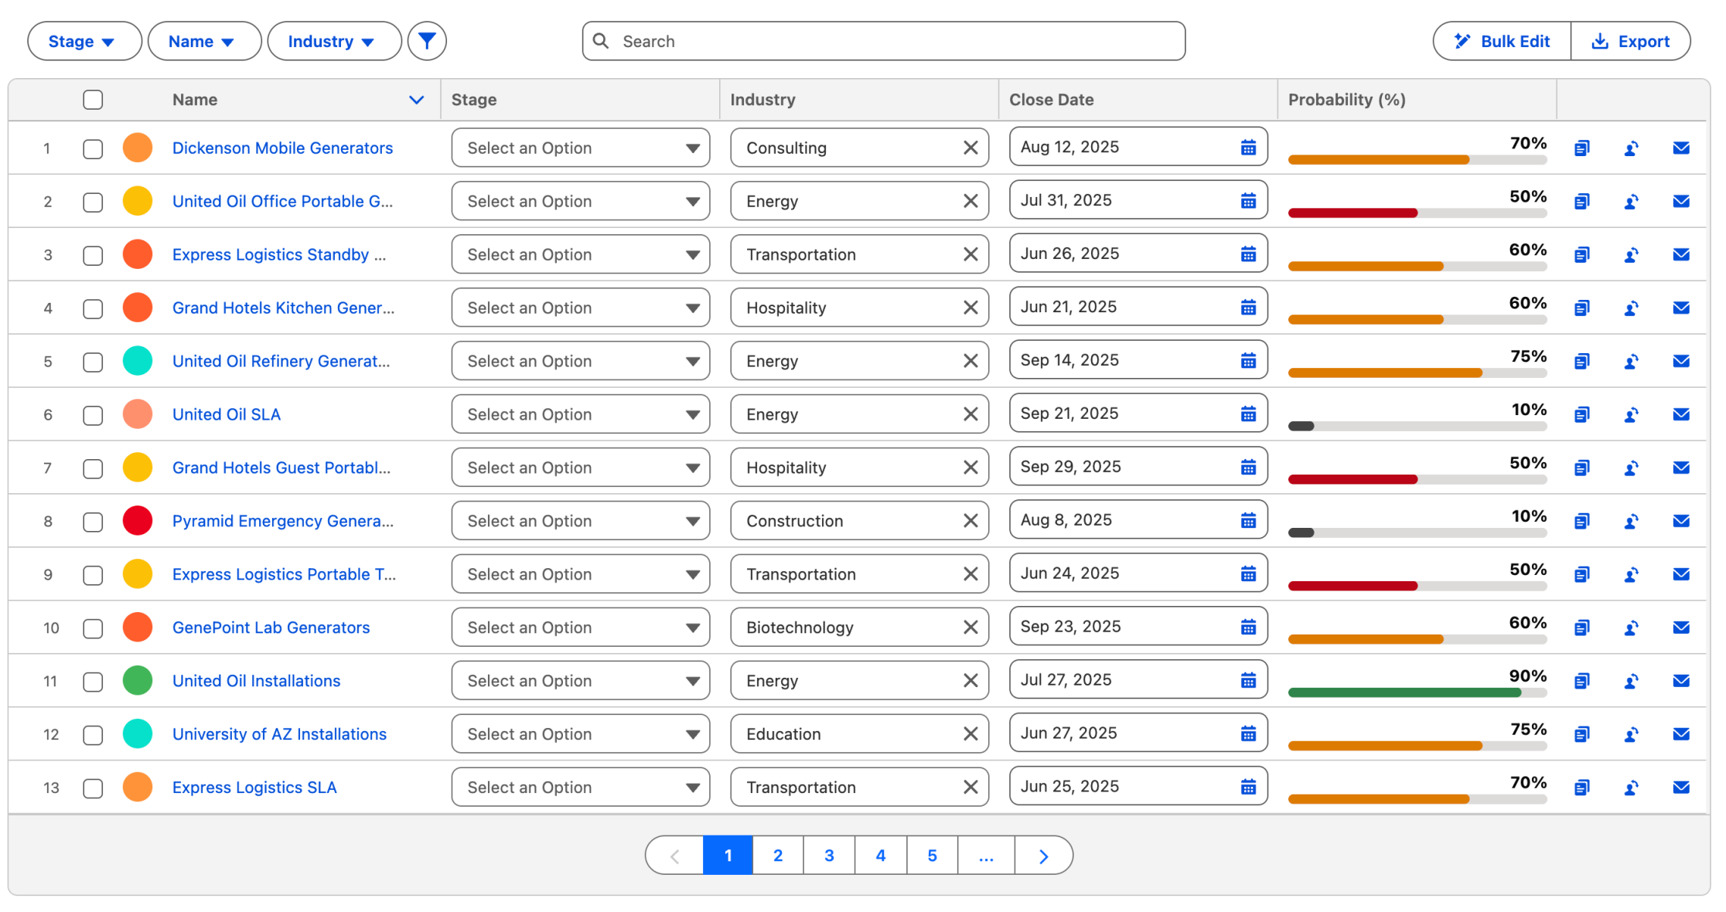
Task: Clear the Consulting industry value
Action: (x=970, y=148)
